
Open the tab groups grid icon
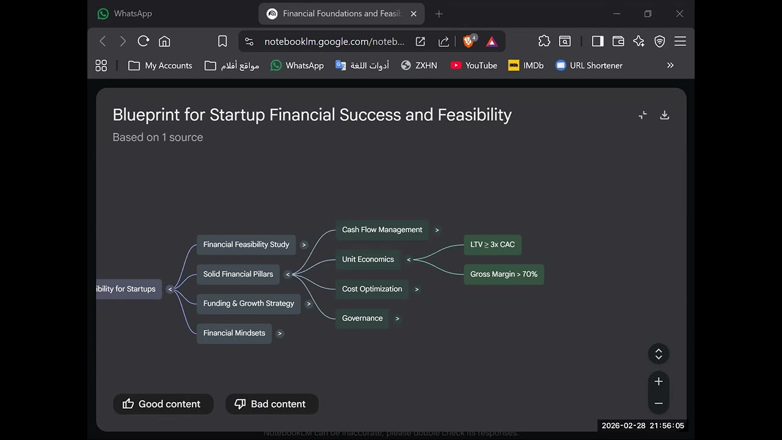click(101, 65)
